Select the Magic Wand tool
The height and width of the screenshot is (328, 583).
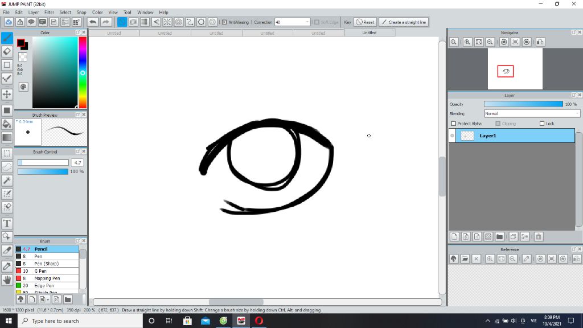tap(7, 181)
